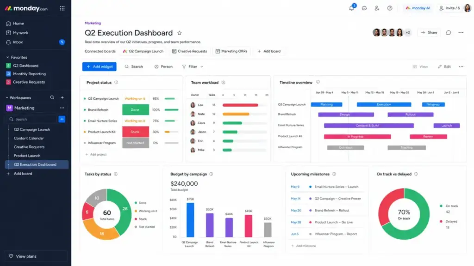Collapse the Favorites section
The height and width of the screenshot is (266, 474).
coord(7,57)
